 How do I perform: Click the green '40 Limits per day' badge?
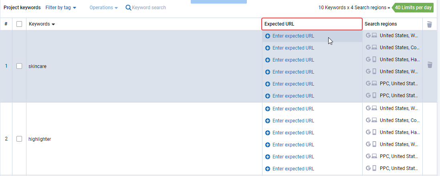[x=412, y=8]
